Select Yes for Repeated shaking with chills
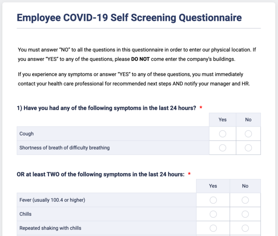 point(213,228)
